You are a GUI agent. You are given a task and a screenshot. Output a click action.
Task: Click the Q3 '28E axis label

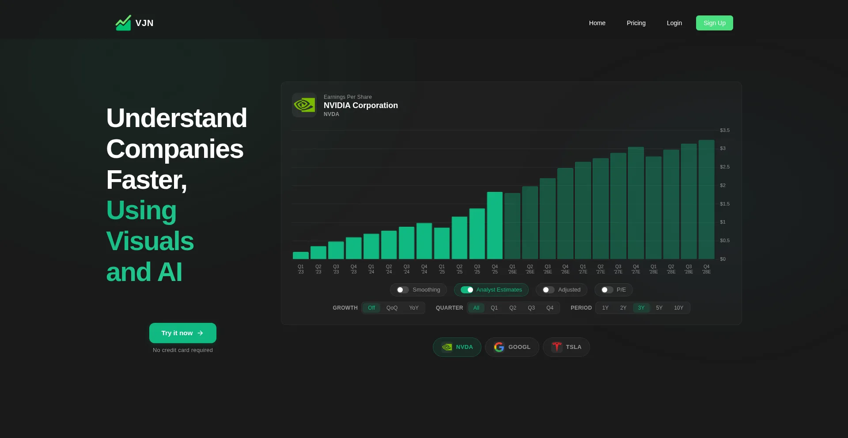(x=689, y=269)
